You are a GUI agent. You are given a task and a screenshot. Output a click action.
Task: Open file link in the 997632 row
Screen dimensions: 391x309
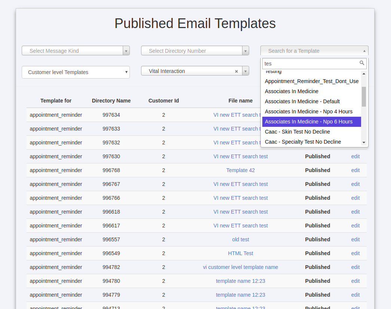[x=236, y=143]
